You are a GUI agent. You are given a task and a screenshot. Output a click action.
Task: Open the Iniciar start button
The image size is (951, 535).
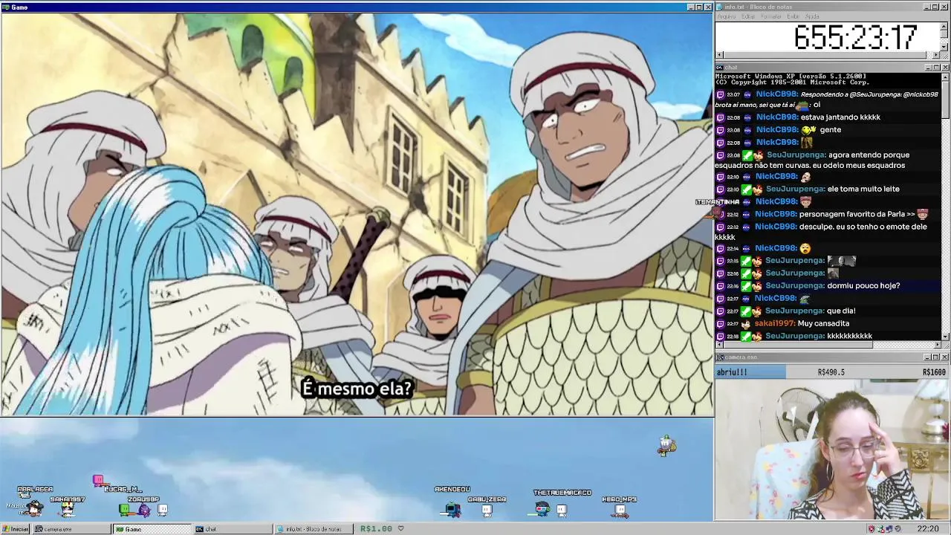click(x=15, y=529)
